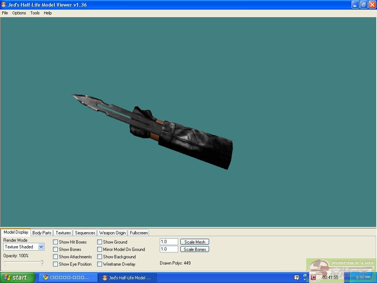
Task: Switch to the Body Parts tab
Action: 42,233
